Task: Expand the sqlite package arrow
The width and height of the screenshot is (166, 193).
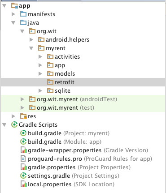Action: pos(40,91)
